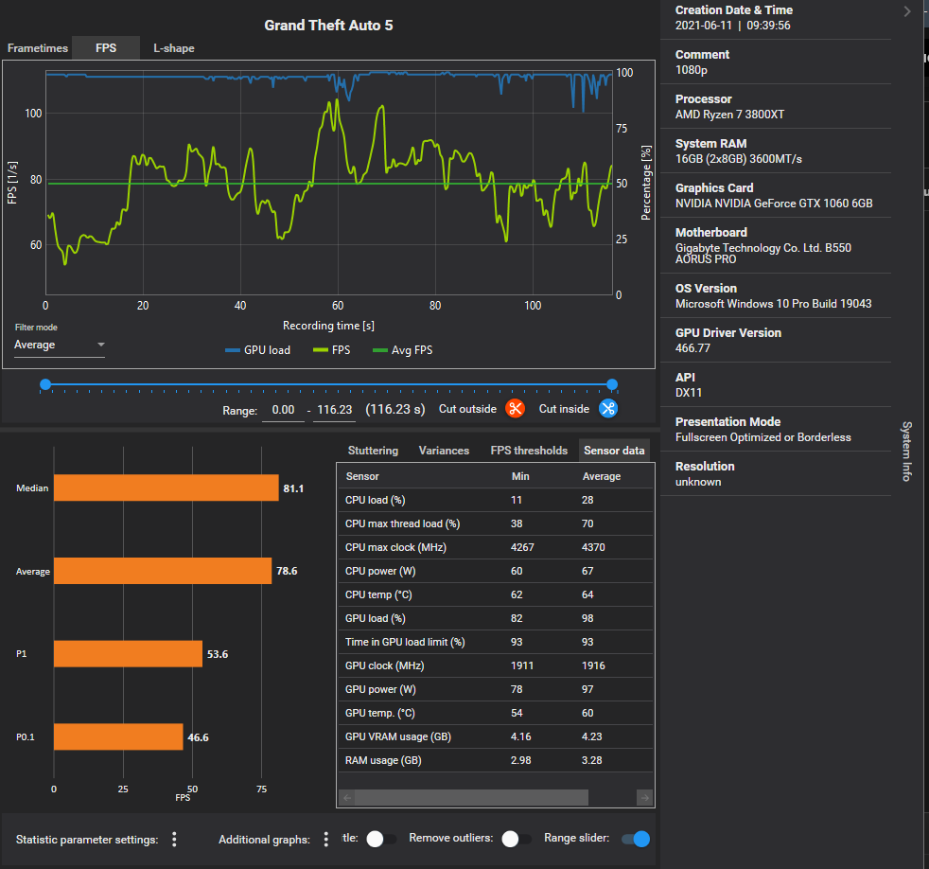
Task: Select the GPU VRAM usage (GB) row
Action: (496, 736)
